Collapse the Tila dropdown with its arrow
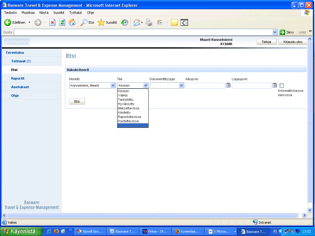 click(146, 85)
